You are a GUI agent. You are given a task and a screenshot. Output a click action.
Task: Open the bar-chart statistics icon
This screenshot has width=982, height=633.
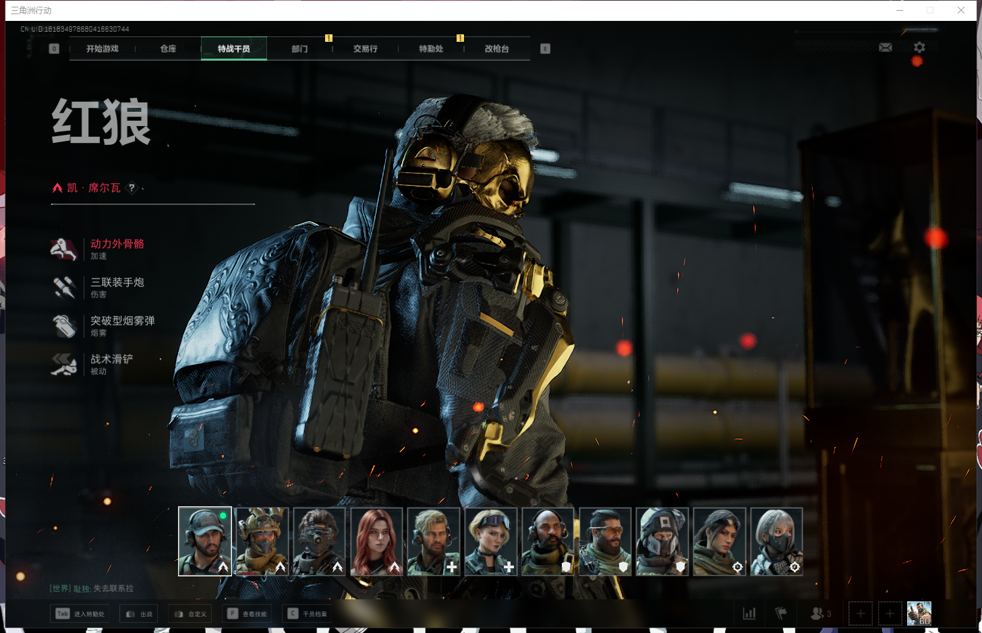[749, 613]
